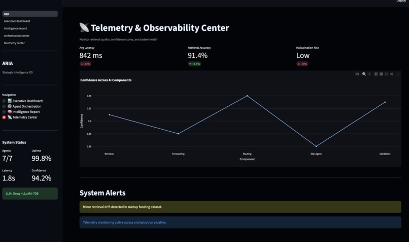409x242 pixels.
Task: Click the 91.4% retrieval accuracy value
Action: (198, 55)
